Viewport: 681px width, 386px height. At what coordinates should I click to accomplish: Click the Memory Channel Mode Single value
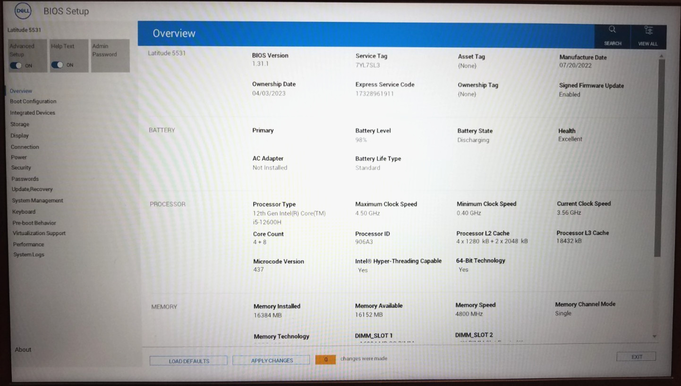(x=563, y=313)
